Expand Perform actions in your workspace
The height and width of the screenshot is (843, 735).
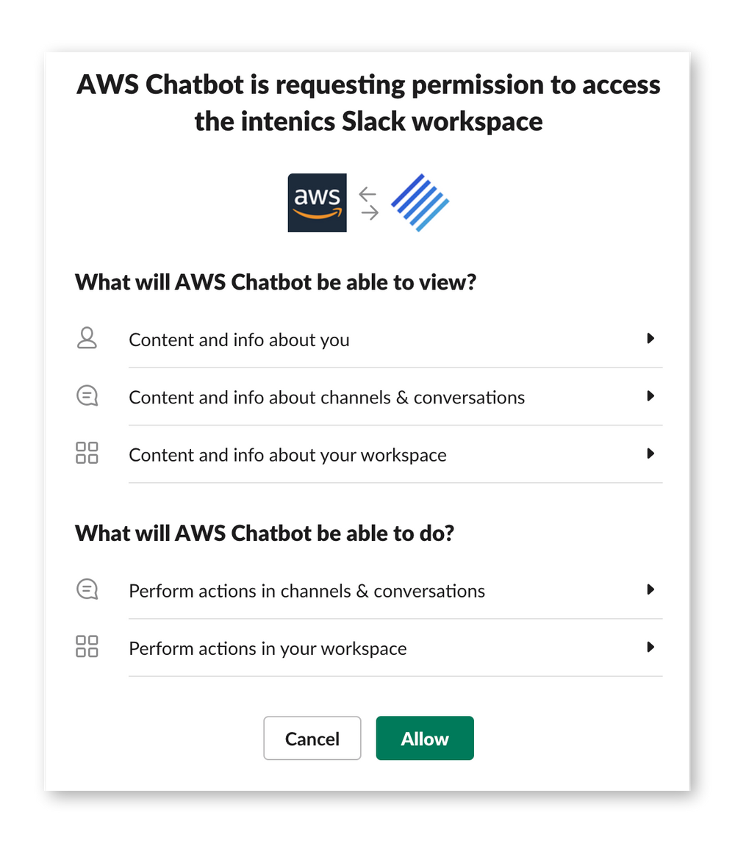[x=650, y=647]
